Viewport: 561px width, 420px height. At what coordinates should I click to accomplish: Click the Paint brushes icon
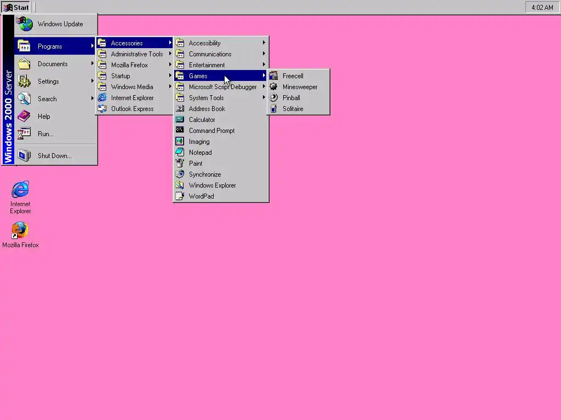point(180,163)
